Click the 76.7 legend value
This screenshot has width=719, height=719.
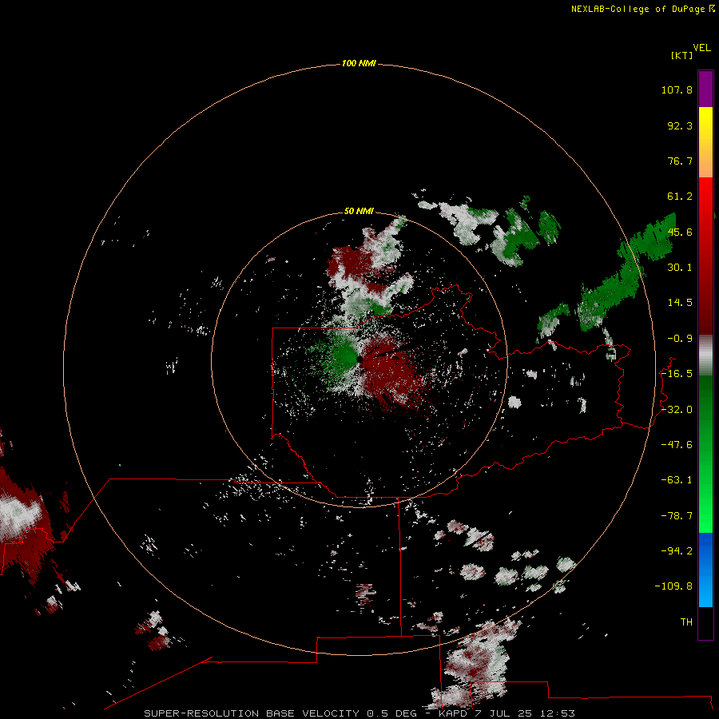tap(680, 161)
